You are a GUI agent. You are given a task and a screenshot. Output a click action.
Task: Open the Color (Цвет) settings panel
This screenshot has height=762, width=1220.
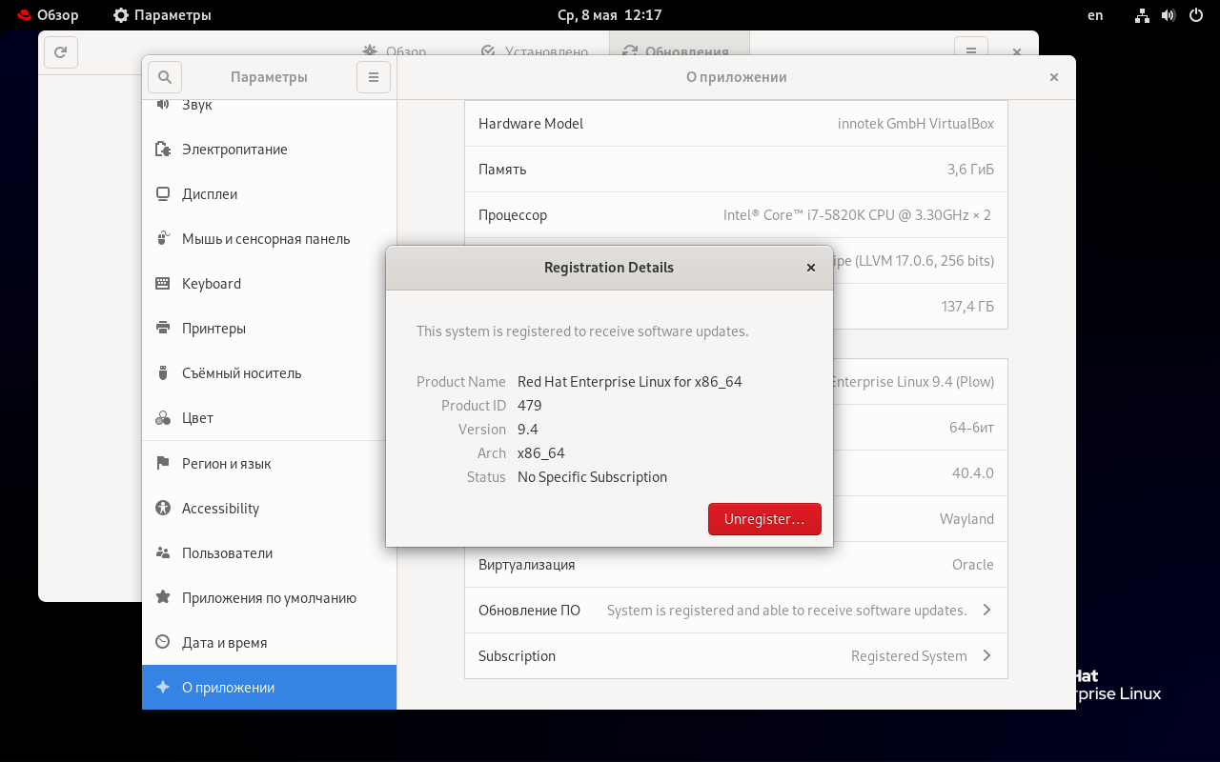(197, 418)
